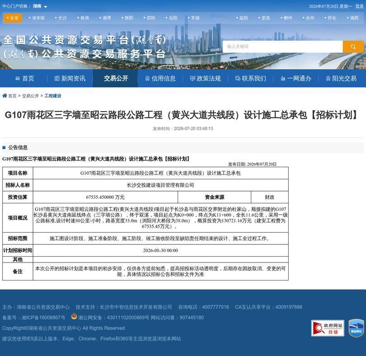
Task: Open the 阳光交易 navigation item
Action: click(x=341, y=79)
